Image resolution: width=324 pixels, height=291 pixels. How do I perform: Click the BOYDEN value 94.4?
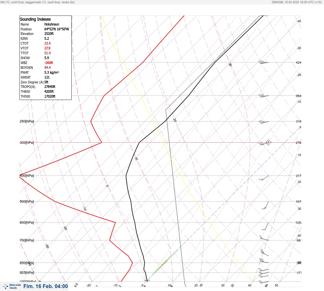tap(47, 68)
